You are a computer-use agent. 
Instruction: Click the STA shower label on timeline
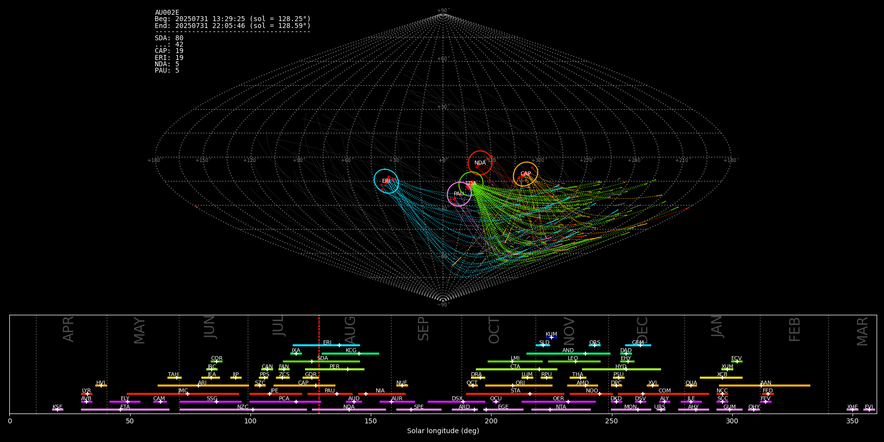pyautogui.click(x=515, y=391)
